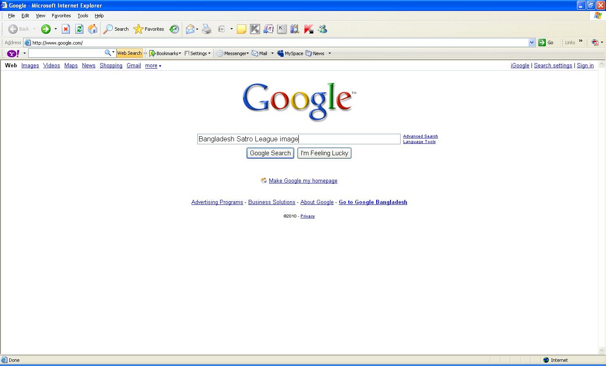Image resolution: width=606 pixels, height=366 pixels.
Task: Click Go to Google Bangladesh link
Action: [373, 202]
